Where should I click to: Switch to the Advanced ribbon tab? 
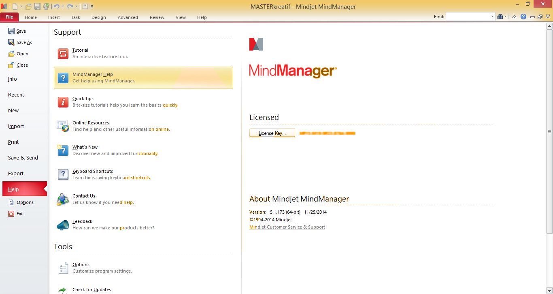click(x=128, y=17)
